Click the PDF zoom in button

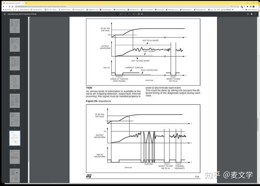click(x=134, y=14)
